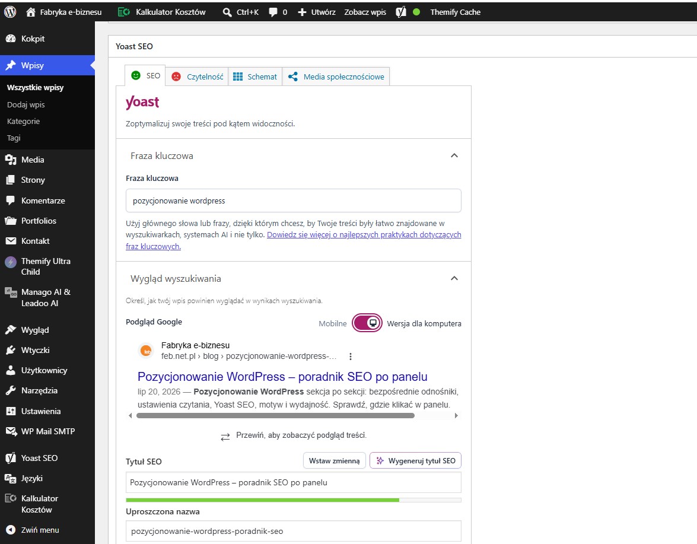
Task: Toggle Mobile/desktop Google preview switch
Action: pyautogui.click(x=367, y=323)
